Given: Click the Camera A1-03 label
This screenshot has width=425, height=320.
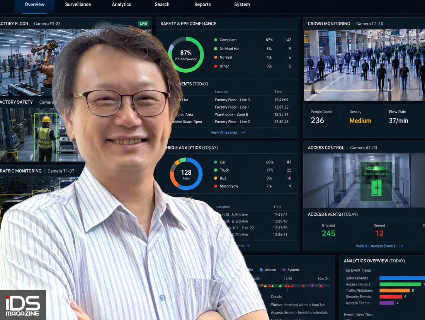Looking at the screenshot, I should tap(364, 148).
